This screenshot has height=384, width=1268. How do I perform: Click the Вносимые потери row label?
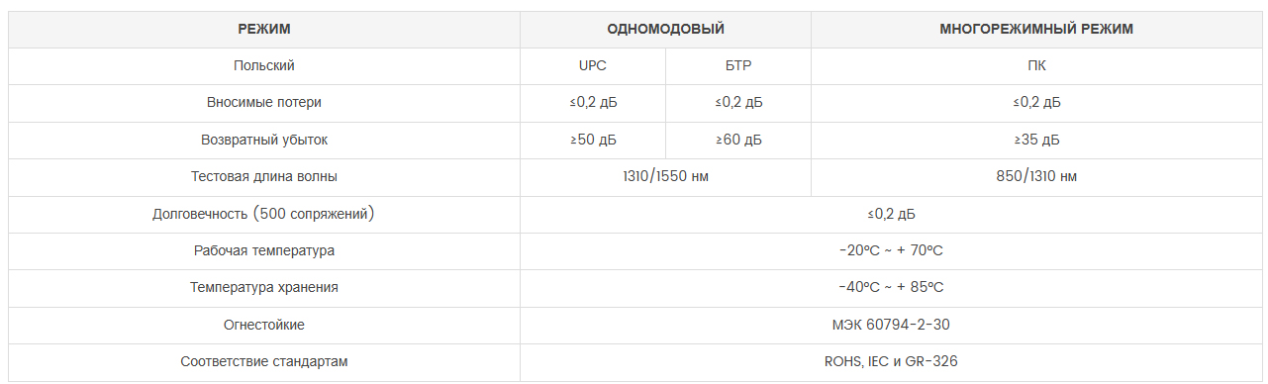coord(263,103)
